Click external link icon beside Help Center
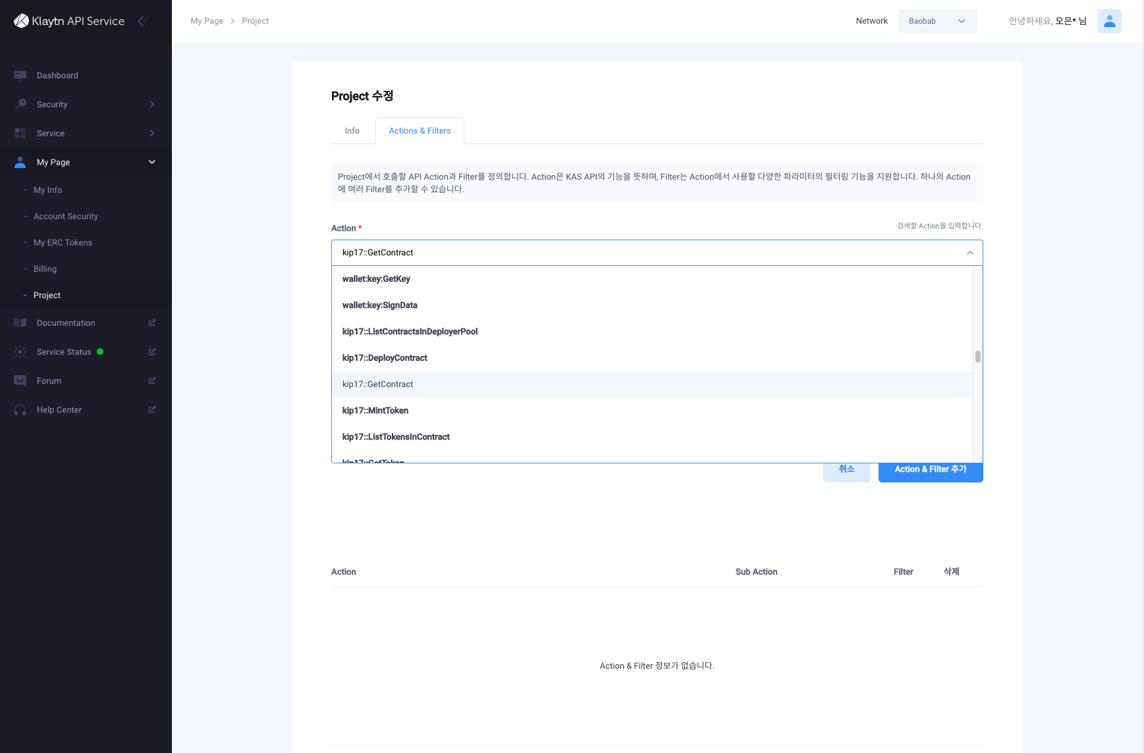The height and width of the screenshot is (753, 1144). coord(152,409)
